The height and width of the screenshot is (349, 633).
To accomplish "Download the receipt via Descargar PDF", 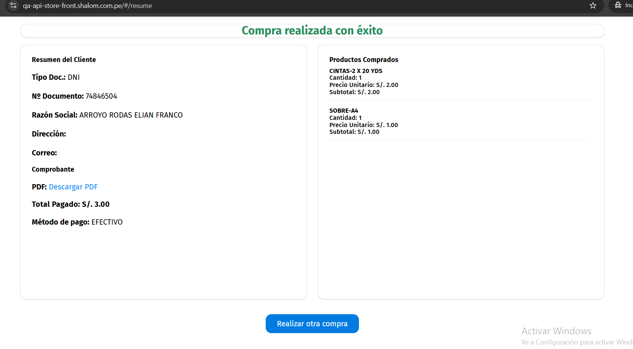I will (73, 187).
